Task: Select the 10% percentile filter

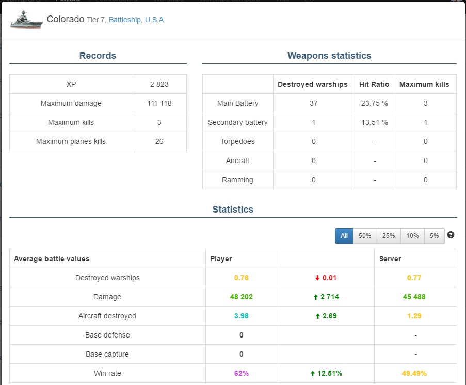Action: [412, 236]
